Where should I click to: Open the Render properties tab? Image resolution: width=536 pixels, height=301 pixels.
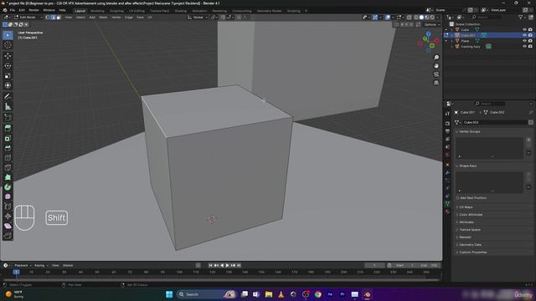tap(447, 123)
